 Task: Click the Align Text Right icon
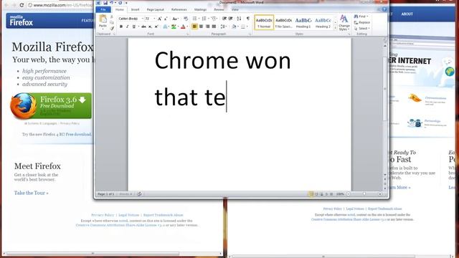pos(207,27)
